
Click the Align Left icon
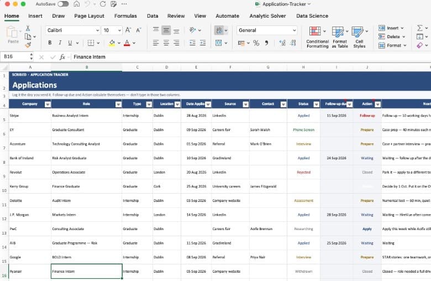156,43
